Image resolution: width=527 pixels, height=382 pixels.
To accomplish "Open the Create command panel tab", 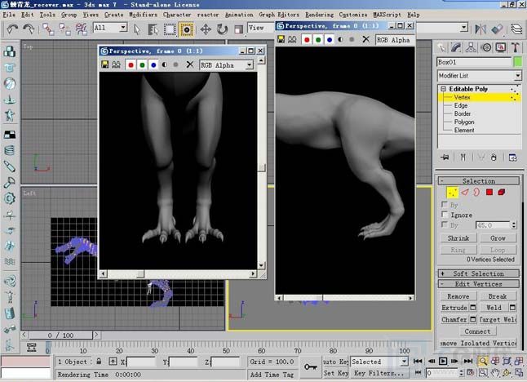I will click(x=441, y=47).
